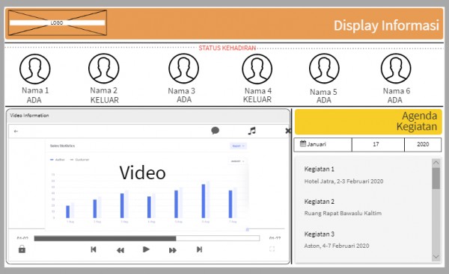Close the video panel with X

coord(288,131)
